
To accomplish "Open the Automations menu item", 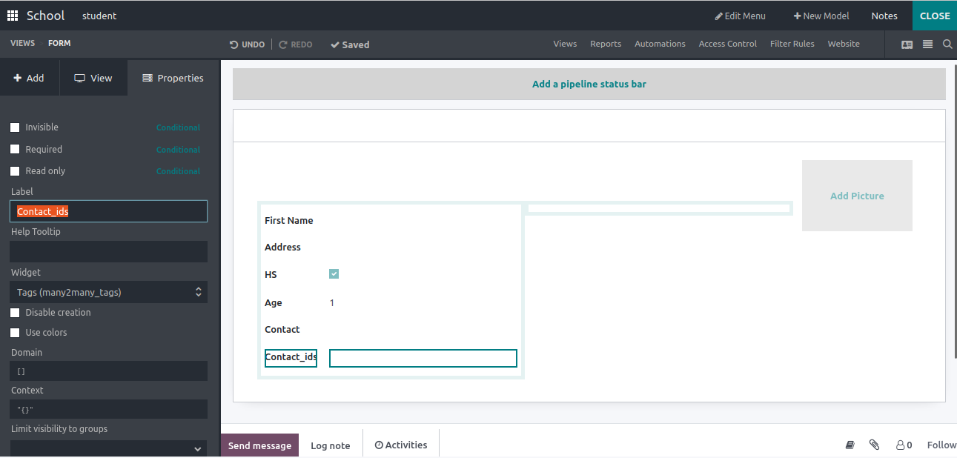I will pos(660,44).
